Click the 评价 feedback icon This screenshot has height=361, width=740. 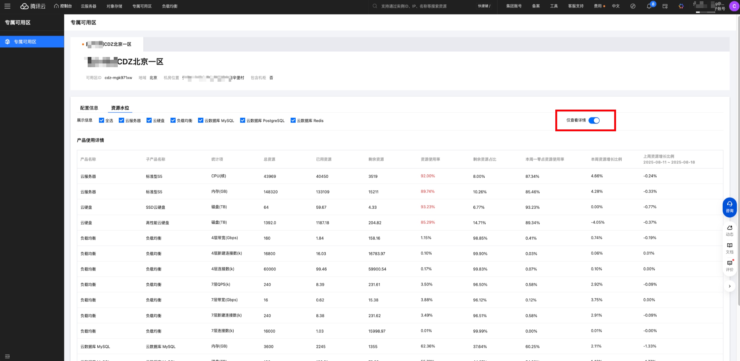pos(729,266)
